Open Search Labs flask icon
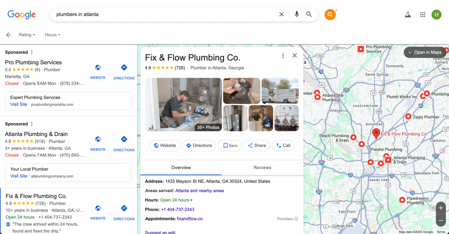Image resolution: width=449 pixels, height=234 pixels. (408, 15)
